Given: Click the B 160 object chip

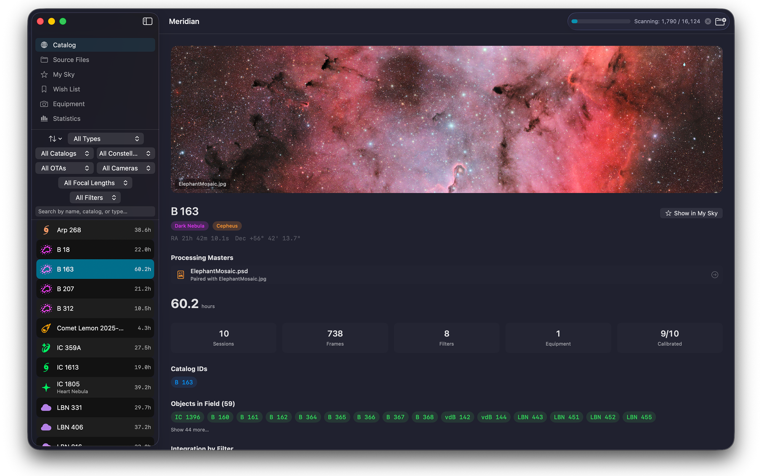Looking at the screenshot, I should click(x=220, y=417).
